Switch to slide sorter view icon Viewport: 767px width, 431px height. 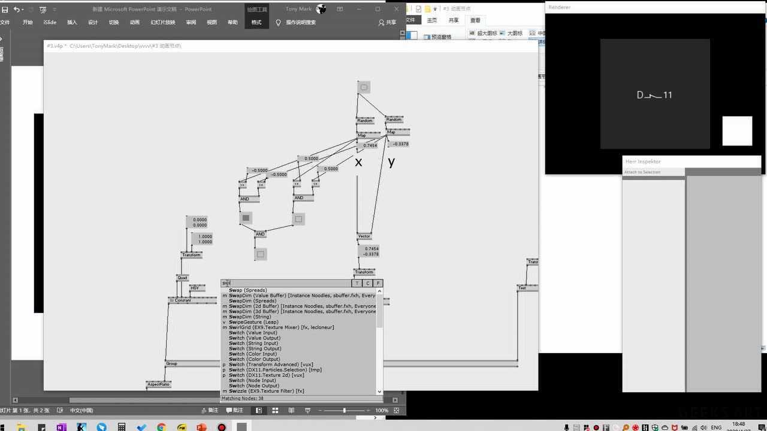275,411
